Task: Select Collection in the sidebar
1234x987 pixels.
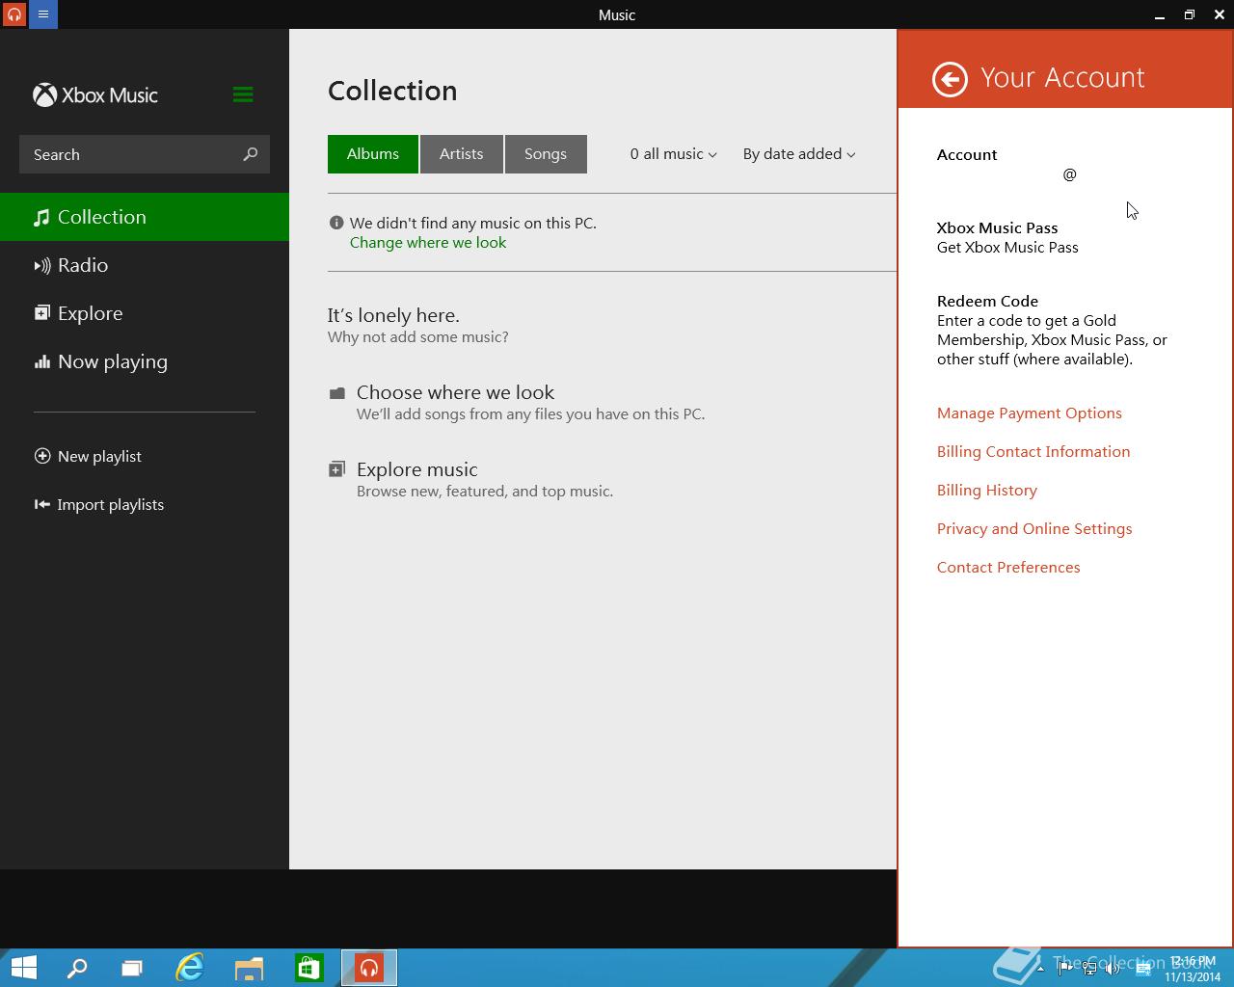Action: 145,217
